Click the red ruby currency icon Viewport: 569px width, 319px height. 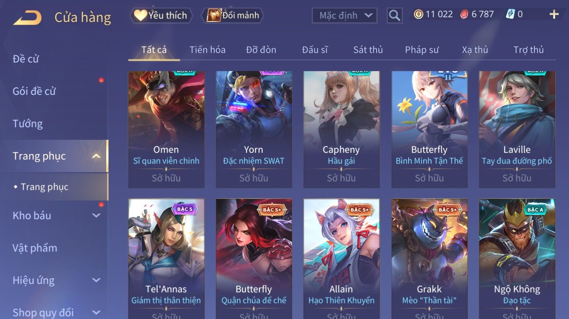(464, 14)
